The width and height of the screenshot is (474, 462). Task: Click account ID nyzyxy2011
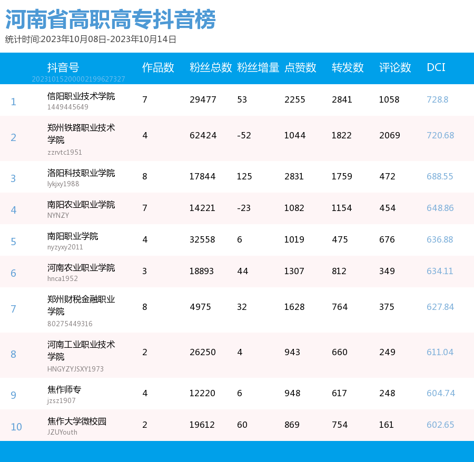click(65, 247)
